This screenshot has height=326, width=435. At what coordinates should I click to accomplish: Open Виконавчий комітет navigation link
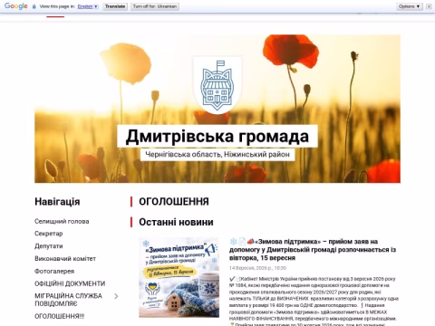click(x=65, y=259)
